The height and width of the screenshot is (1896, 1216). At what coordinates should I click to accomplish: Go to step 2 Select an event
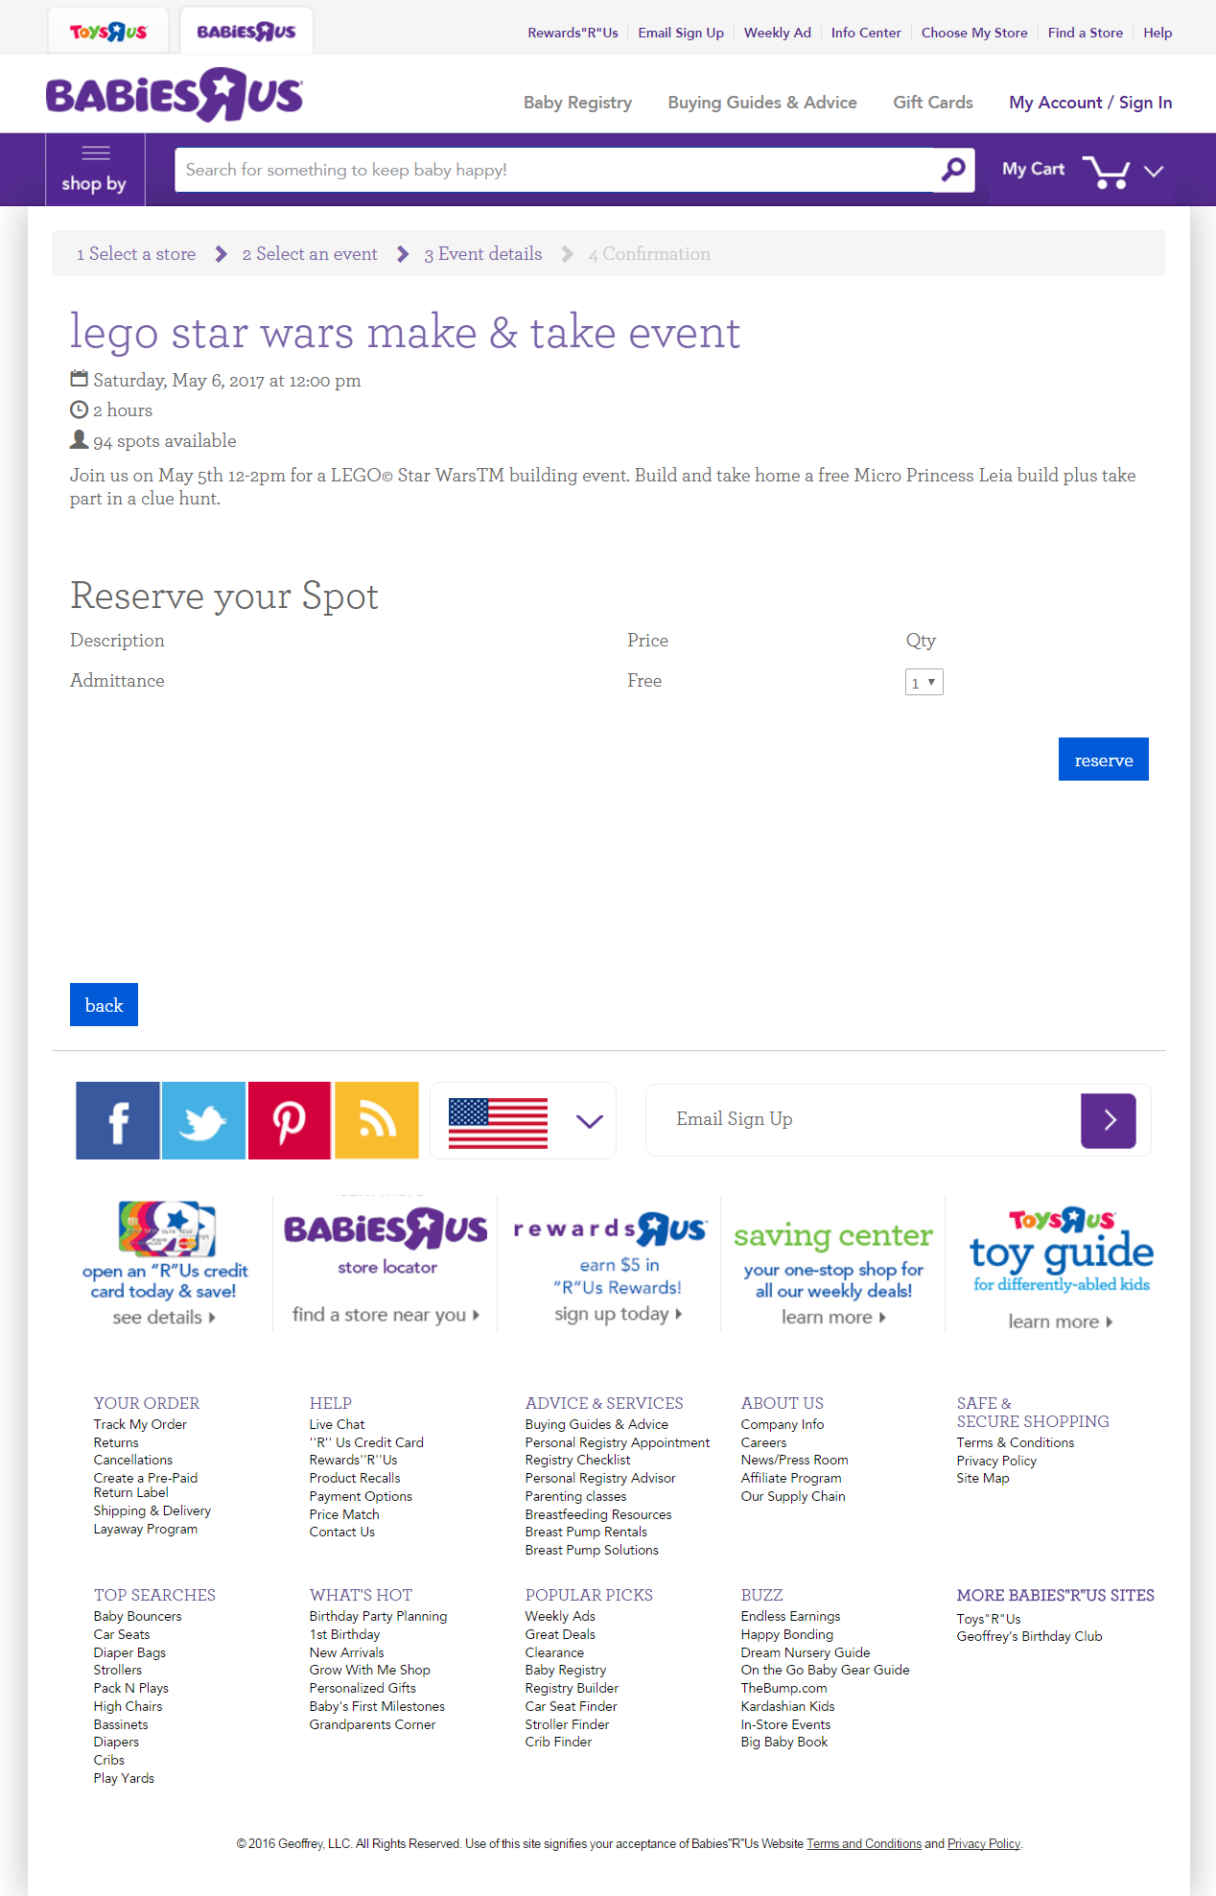(310, 254)
